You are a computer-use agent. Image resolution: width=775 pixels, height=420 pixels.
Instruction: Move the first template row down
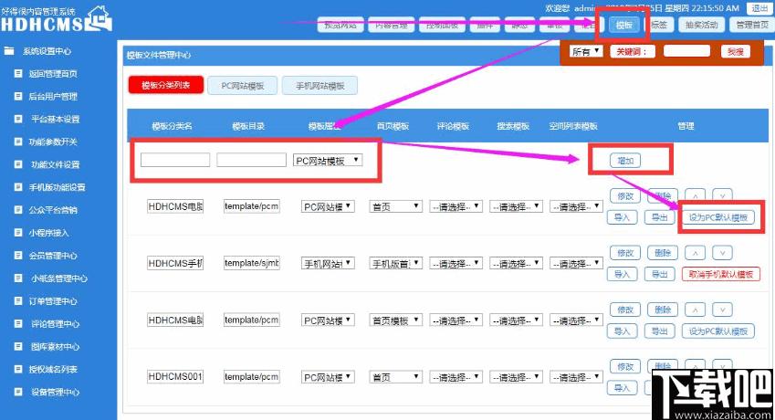722,195
